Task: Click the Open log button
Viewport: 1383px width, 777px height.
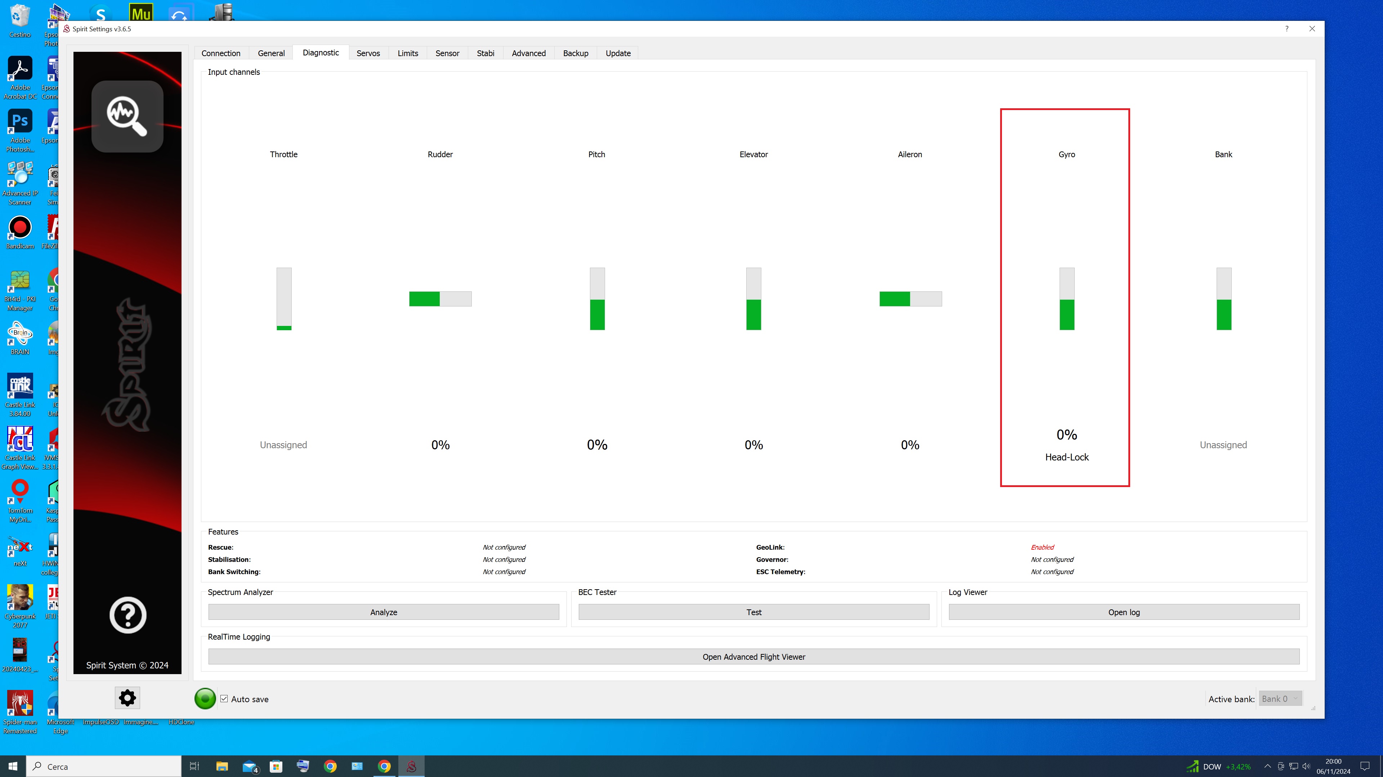Action: click(x=1123, y=612)
